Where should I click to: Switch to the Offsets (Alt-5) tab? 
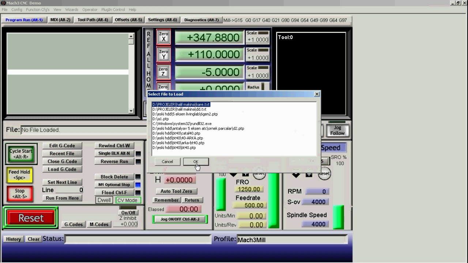128,20
